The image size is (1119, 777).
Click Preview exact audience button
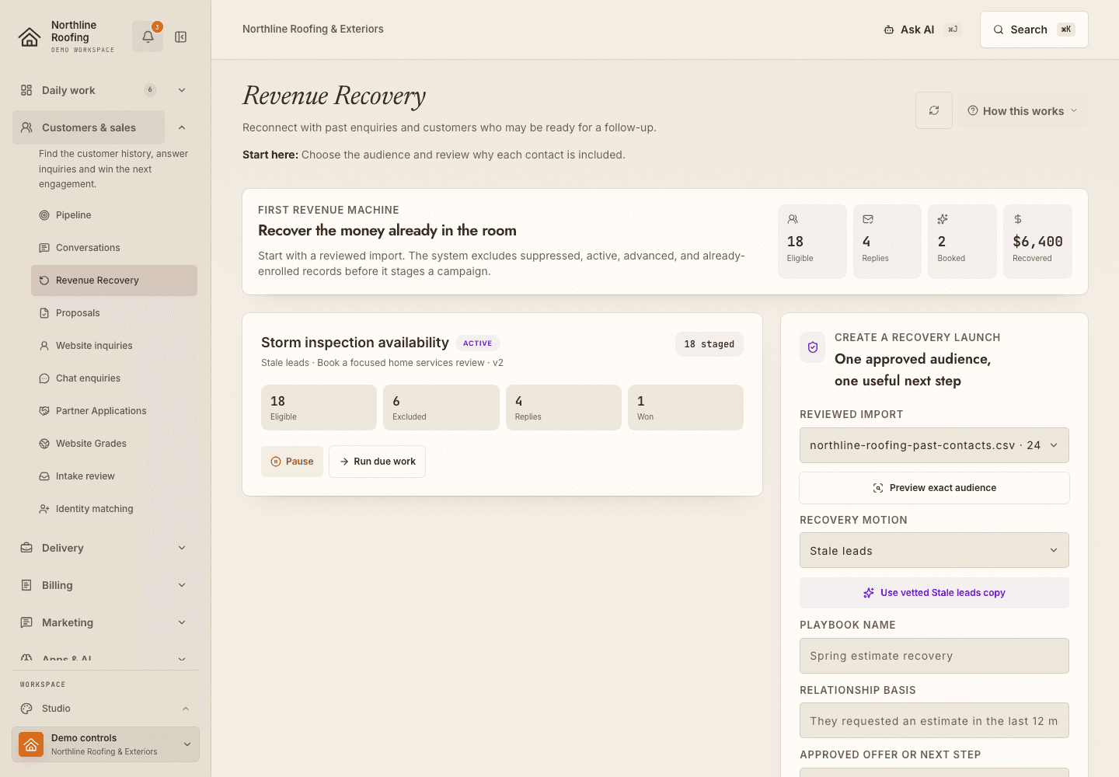pyautogui.click(x=934, y=488)
